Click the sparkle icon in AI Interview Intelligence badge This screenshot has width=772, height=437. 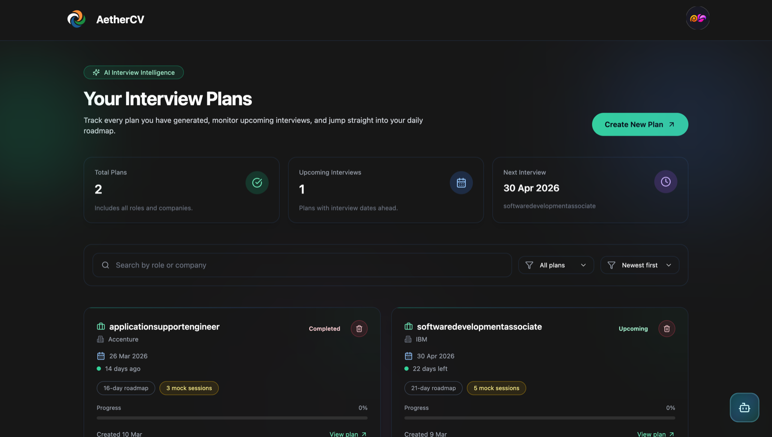(96, 72)
